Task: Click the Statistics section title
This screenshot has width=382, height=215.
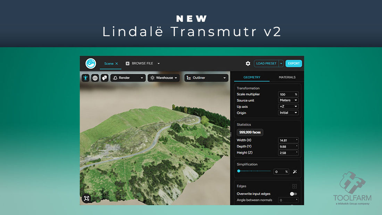Action: tap(244, 125)
